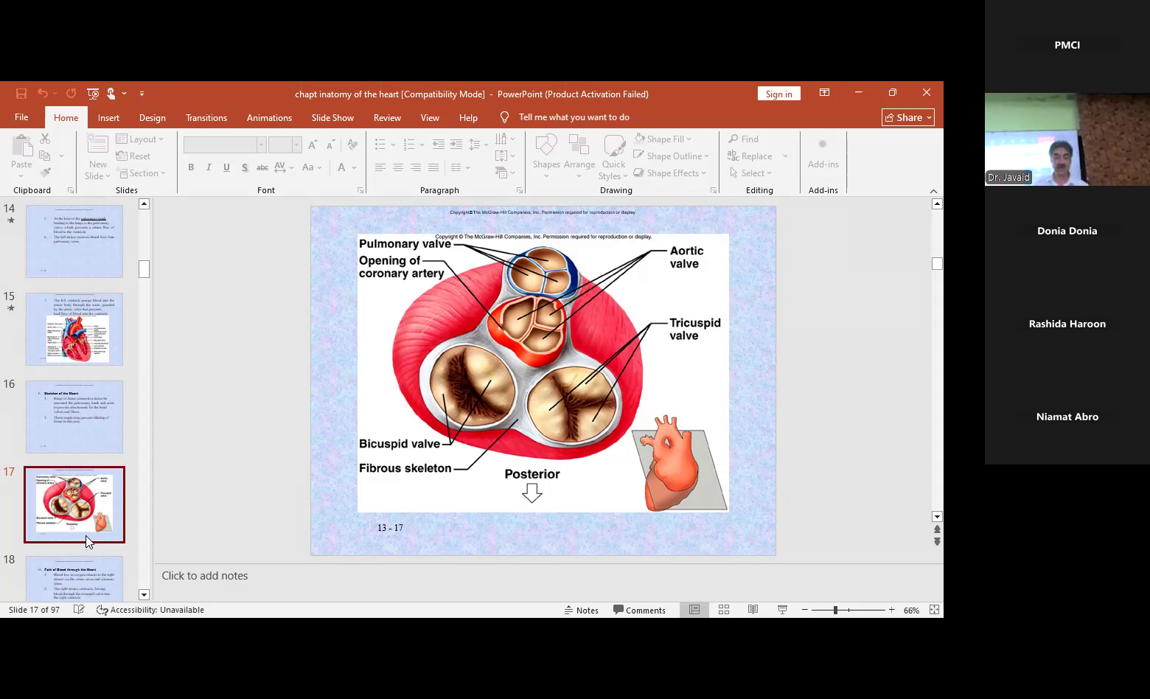Click the Accessibility: Unavailable status button
The width and height of the screenshot is (1150, 699).
pyautogui.click(x=150, y=610)
